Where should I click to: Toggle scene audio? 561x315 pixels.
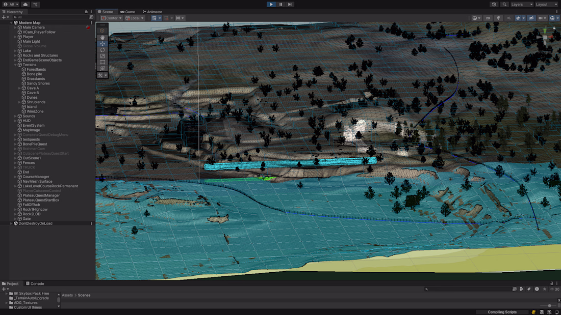click(509, 18)
